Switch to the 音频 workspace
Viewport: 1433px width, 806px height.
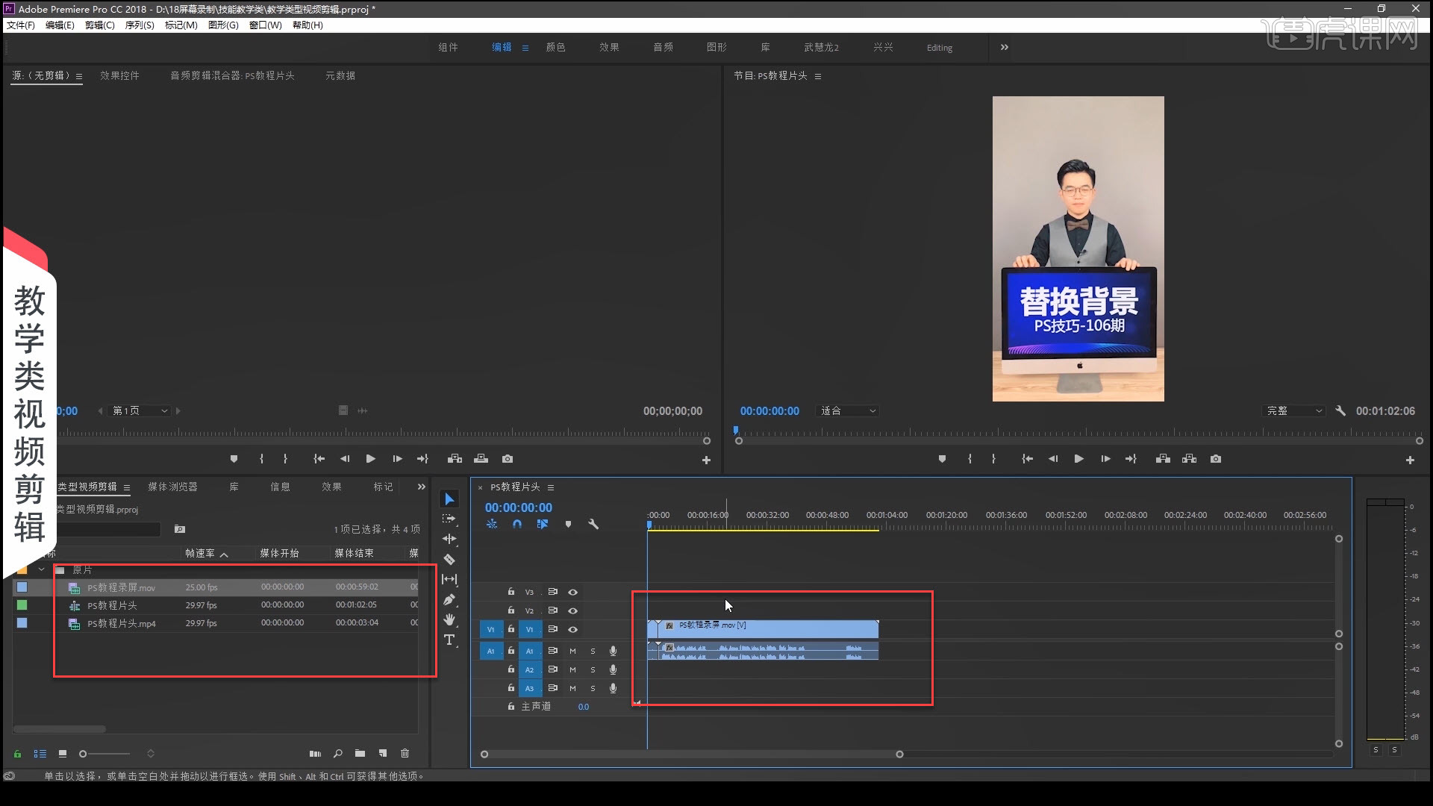663,47
